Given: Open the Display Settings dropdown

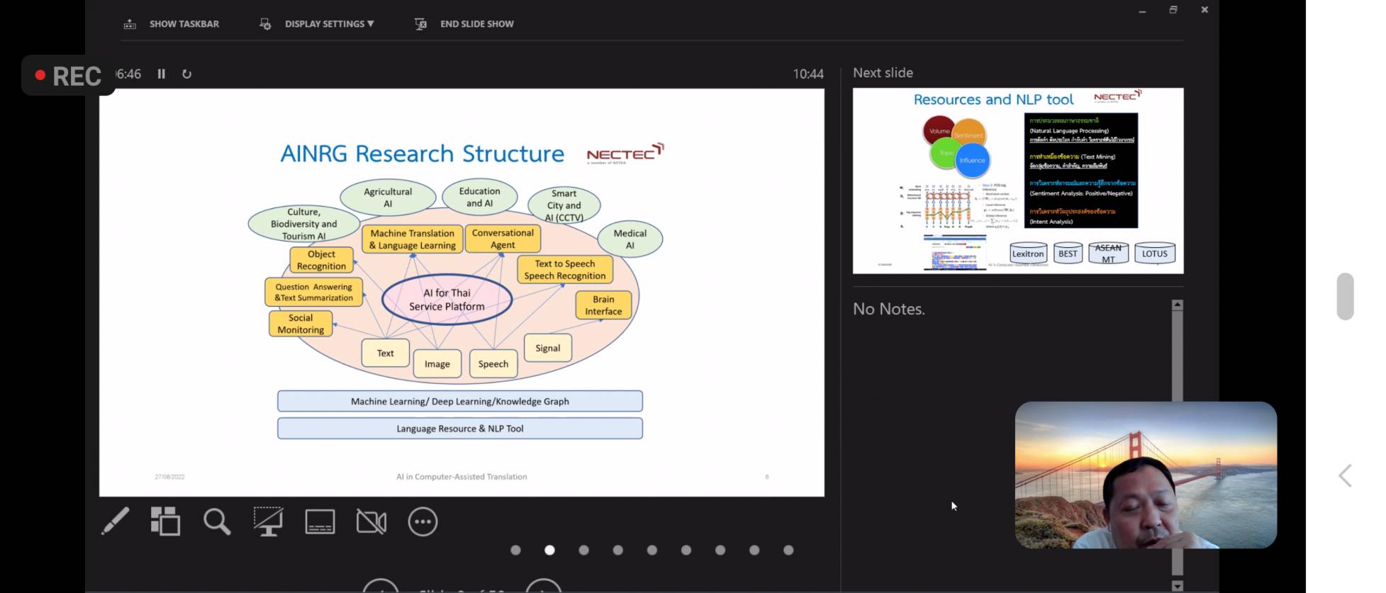Looking at the screenshot, I should pos(329,24).
